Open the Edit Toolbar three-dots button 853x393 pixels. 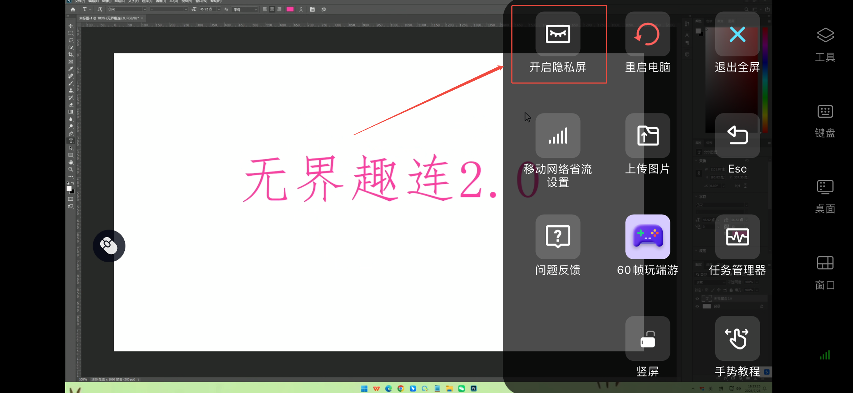[x=71, y=176]
